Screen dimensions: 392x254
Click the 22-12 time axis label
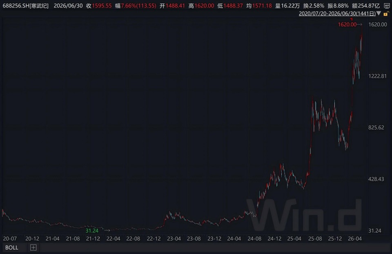[x=154, y=239]
